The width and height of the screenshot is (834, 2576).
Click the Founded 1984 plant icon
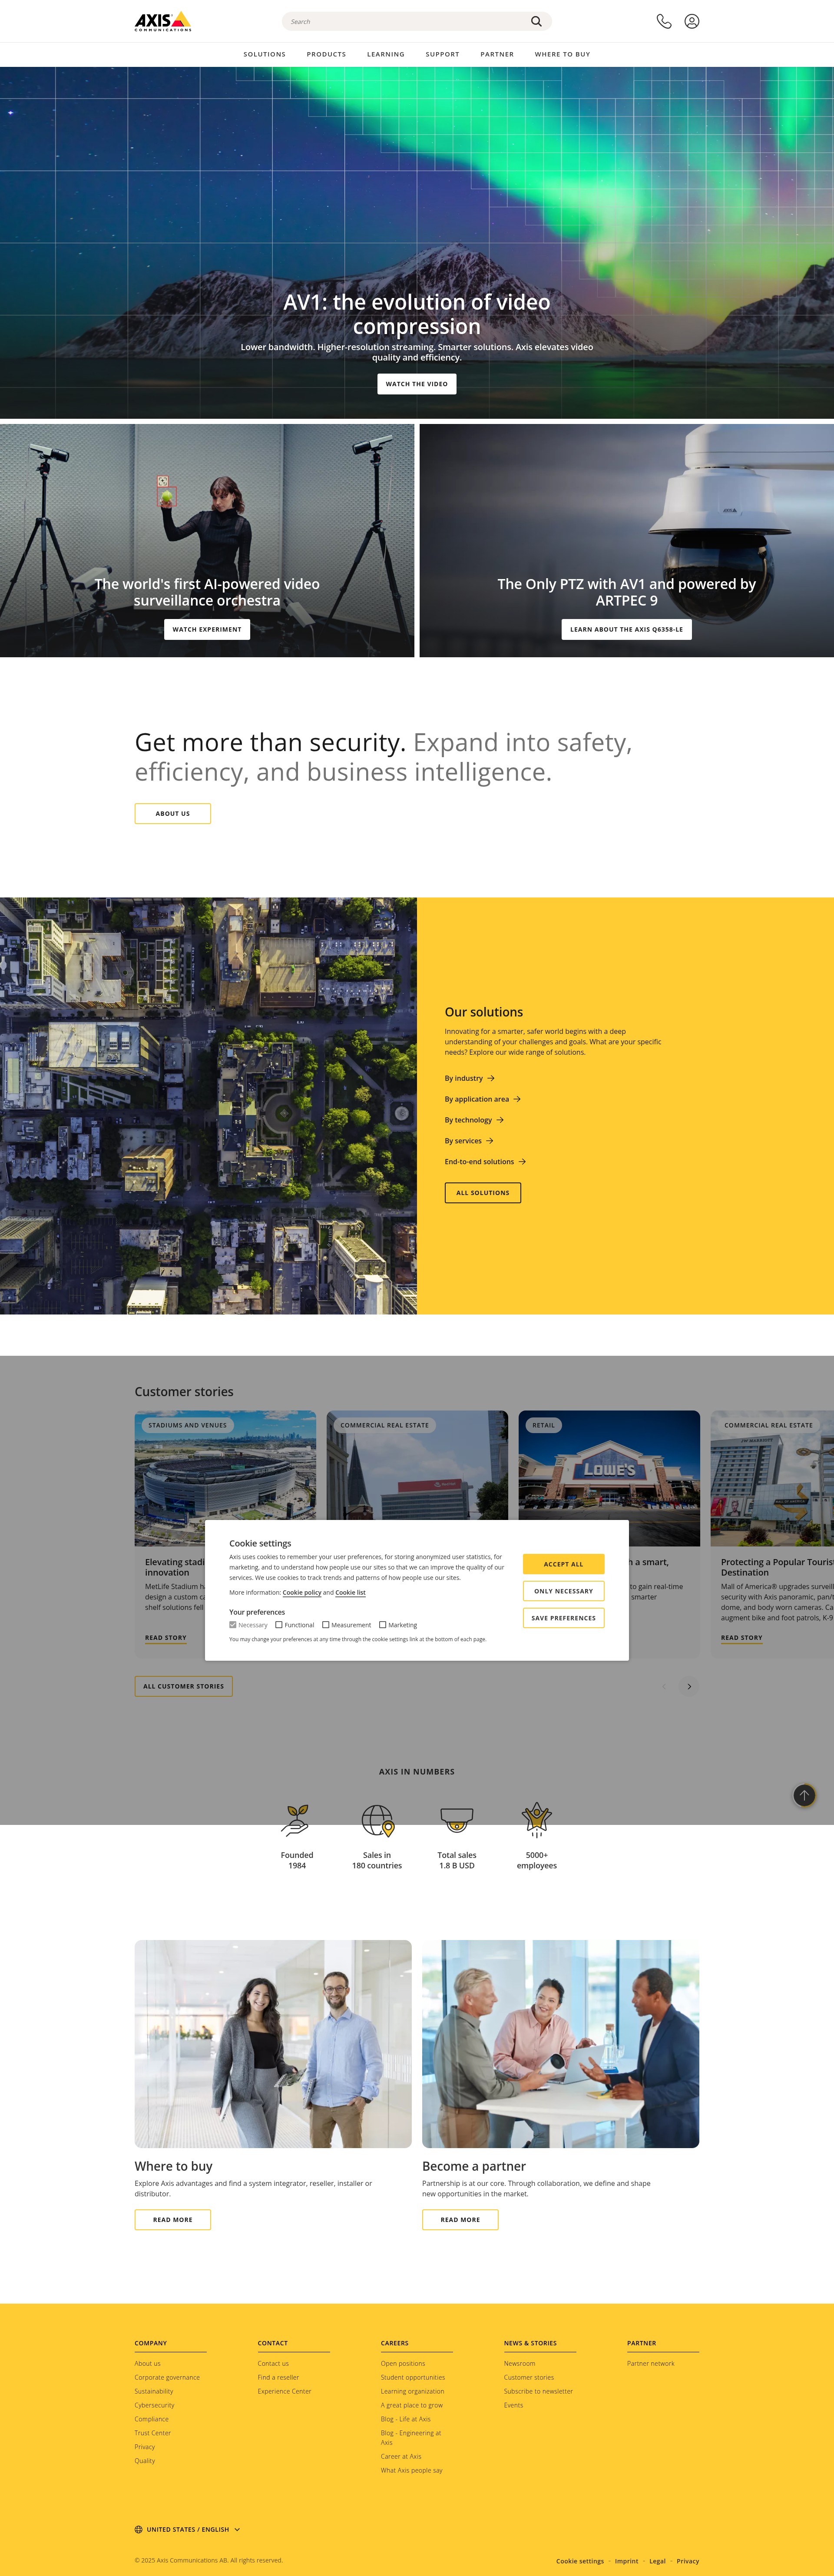click(296, 1820)
